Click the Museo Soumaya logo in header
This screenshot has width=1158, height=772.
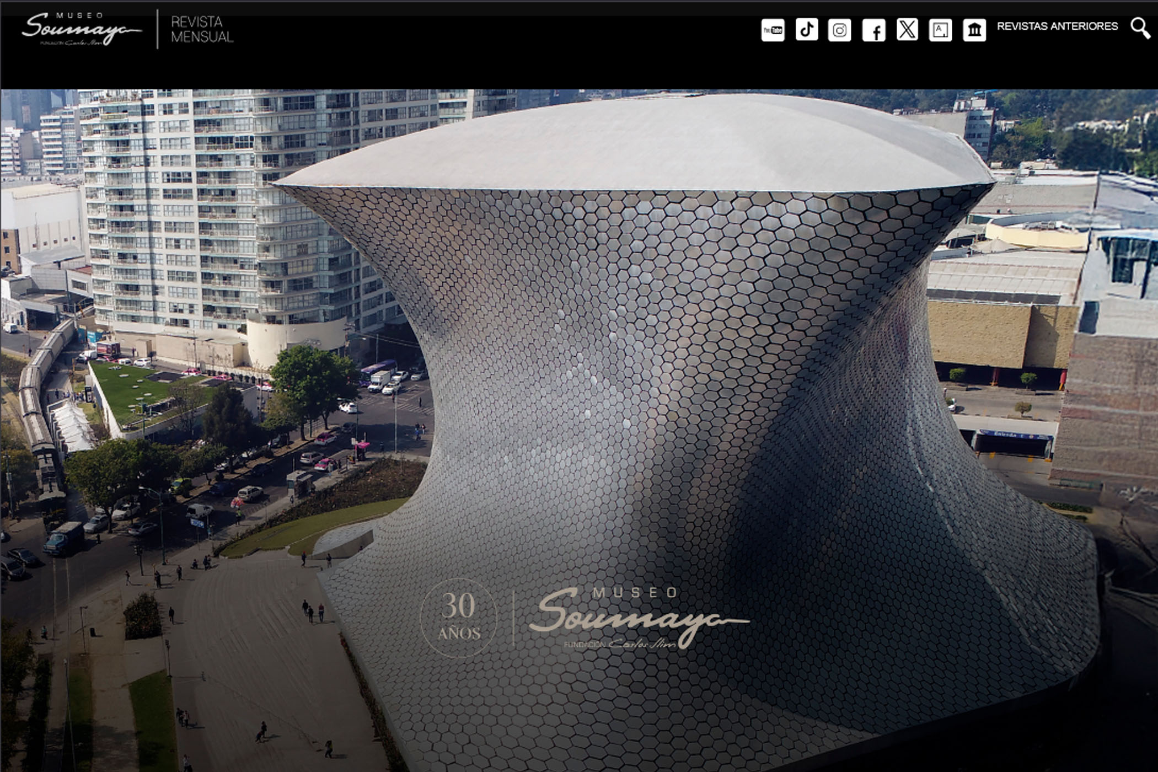click(x=81, y=29)
